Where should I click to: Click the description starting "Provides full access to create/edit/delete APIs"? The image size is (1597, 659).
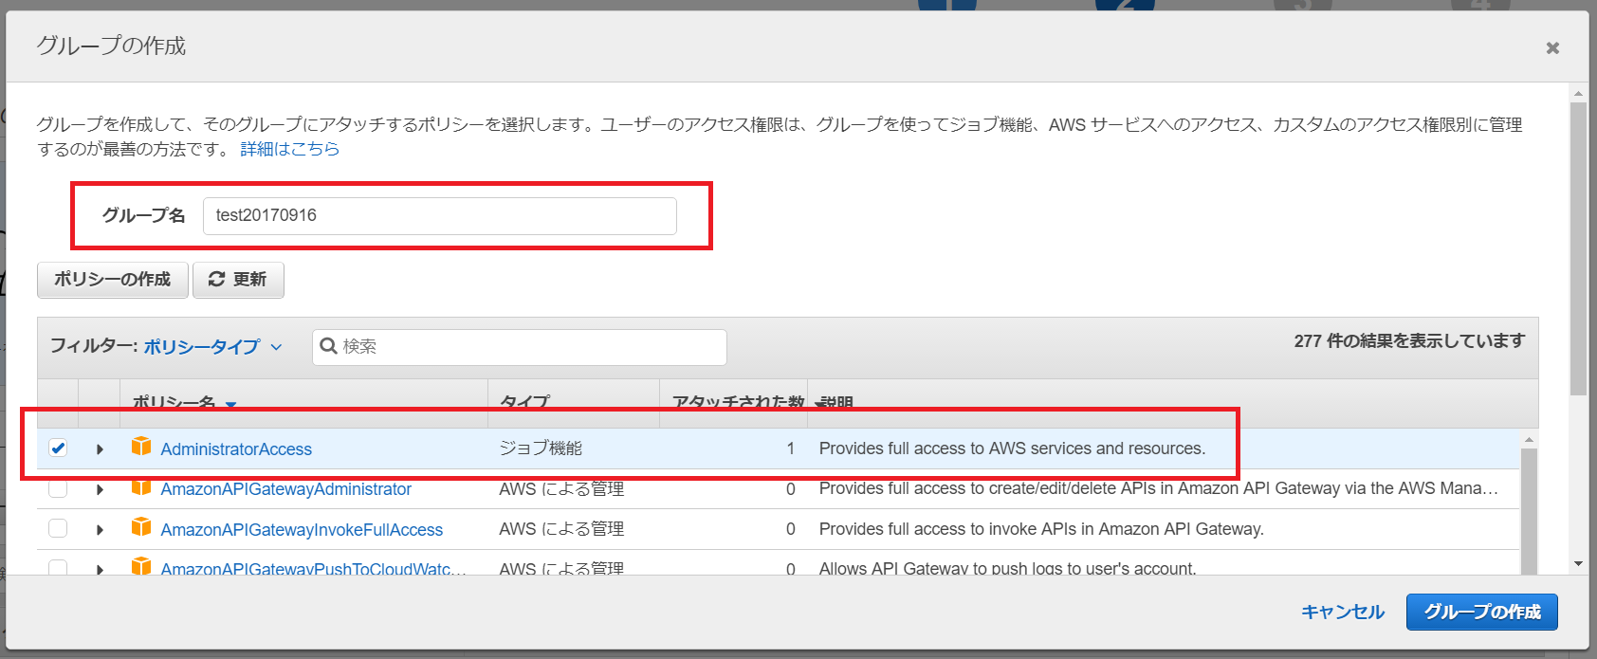pos(1159,488)
